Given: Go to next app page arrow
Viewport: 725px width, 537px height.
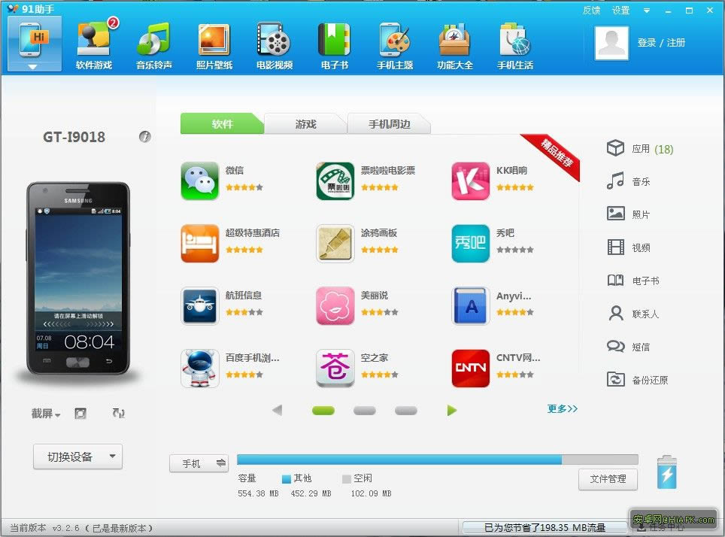Looking at the screenshot, I should (452, 410).
